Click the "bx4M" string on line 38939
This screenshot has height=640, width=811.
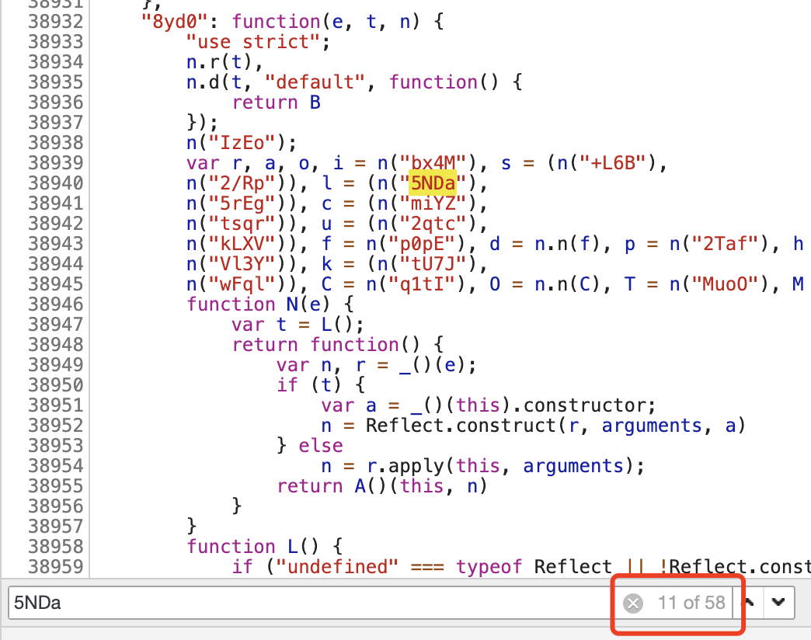[x=433, y=163]
